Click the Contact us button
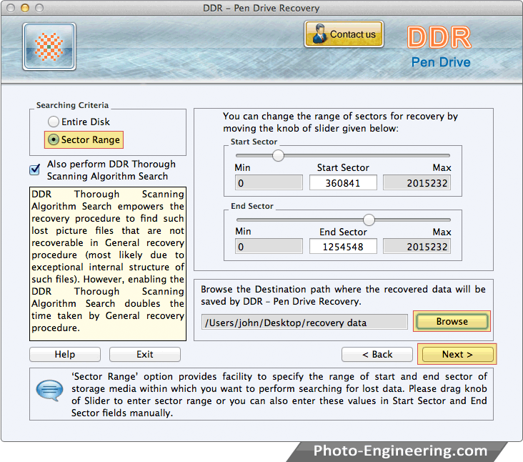The image size is (523, 462). pyautogui.click(x=344, y=34)
